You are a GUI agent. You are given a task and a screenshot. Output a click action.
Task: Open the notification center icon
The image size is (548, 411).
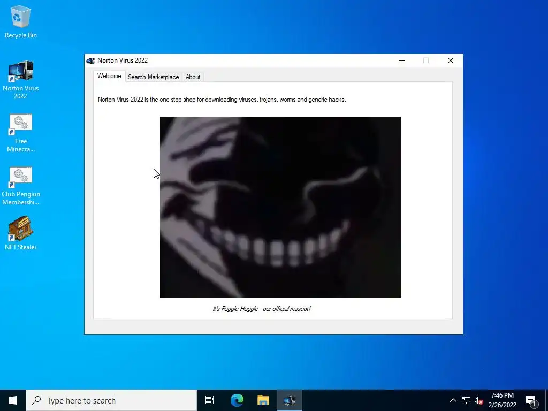pos(531,400)
